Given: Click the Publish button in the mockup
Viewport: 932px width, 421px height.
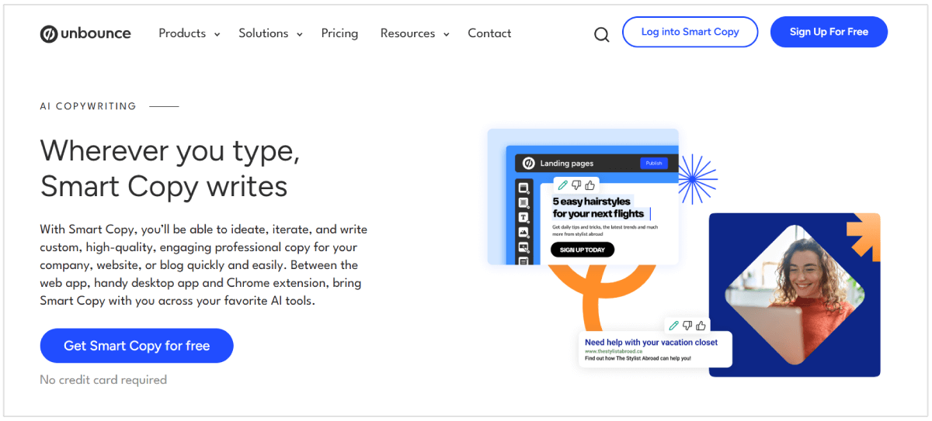Looking at the screenshot, I should pos(653,163).
